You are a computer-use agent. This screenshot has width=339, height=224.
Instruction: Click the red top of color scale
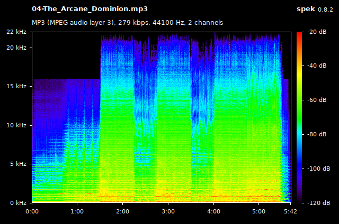pyautogui.click(x=299, y=34)
